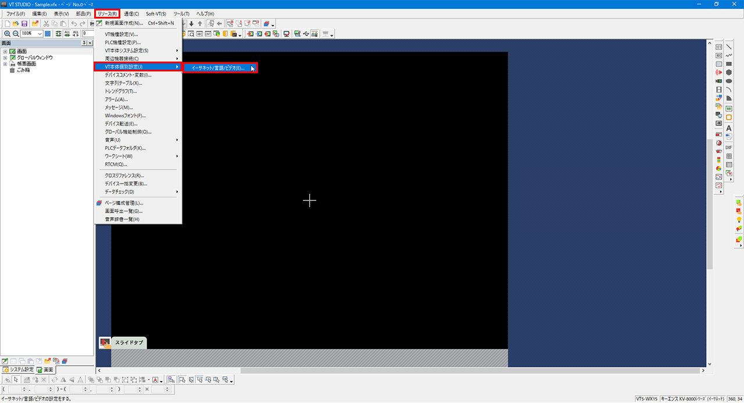Select the ellipse shape tool
The image size is (744, 403).
tap(729, 81)
